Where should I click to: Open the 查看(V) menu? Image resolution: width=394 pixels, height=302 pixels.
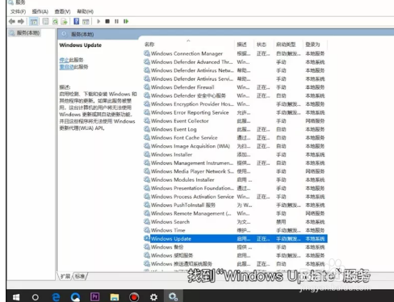coord(62,11)
